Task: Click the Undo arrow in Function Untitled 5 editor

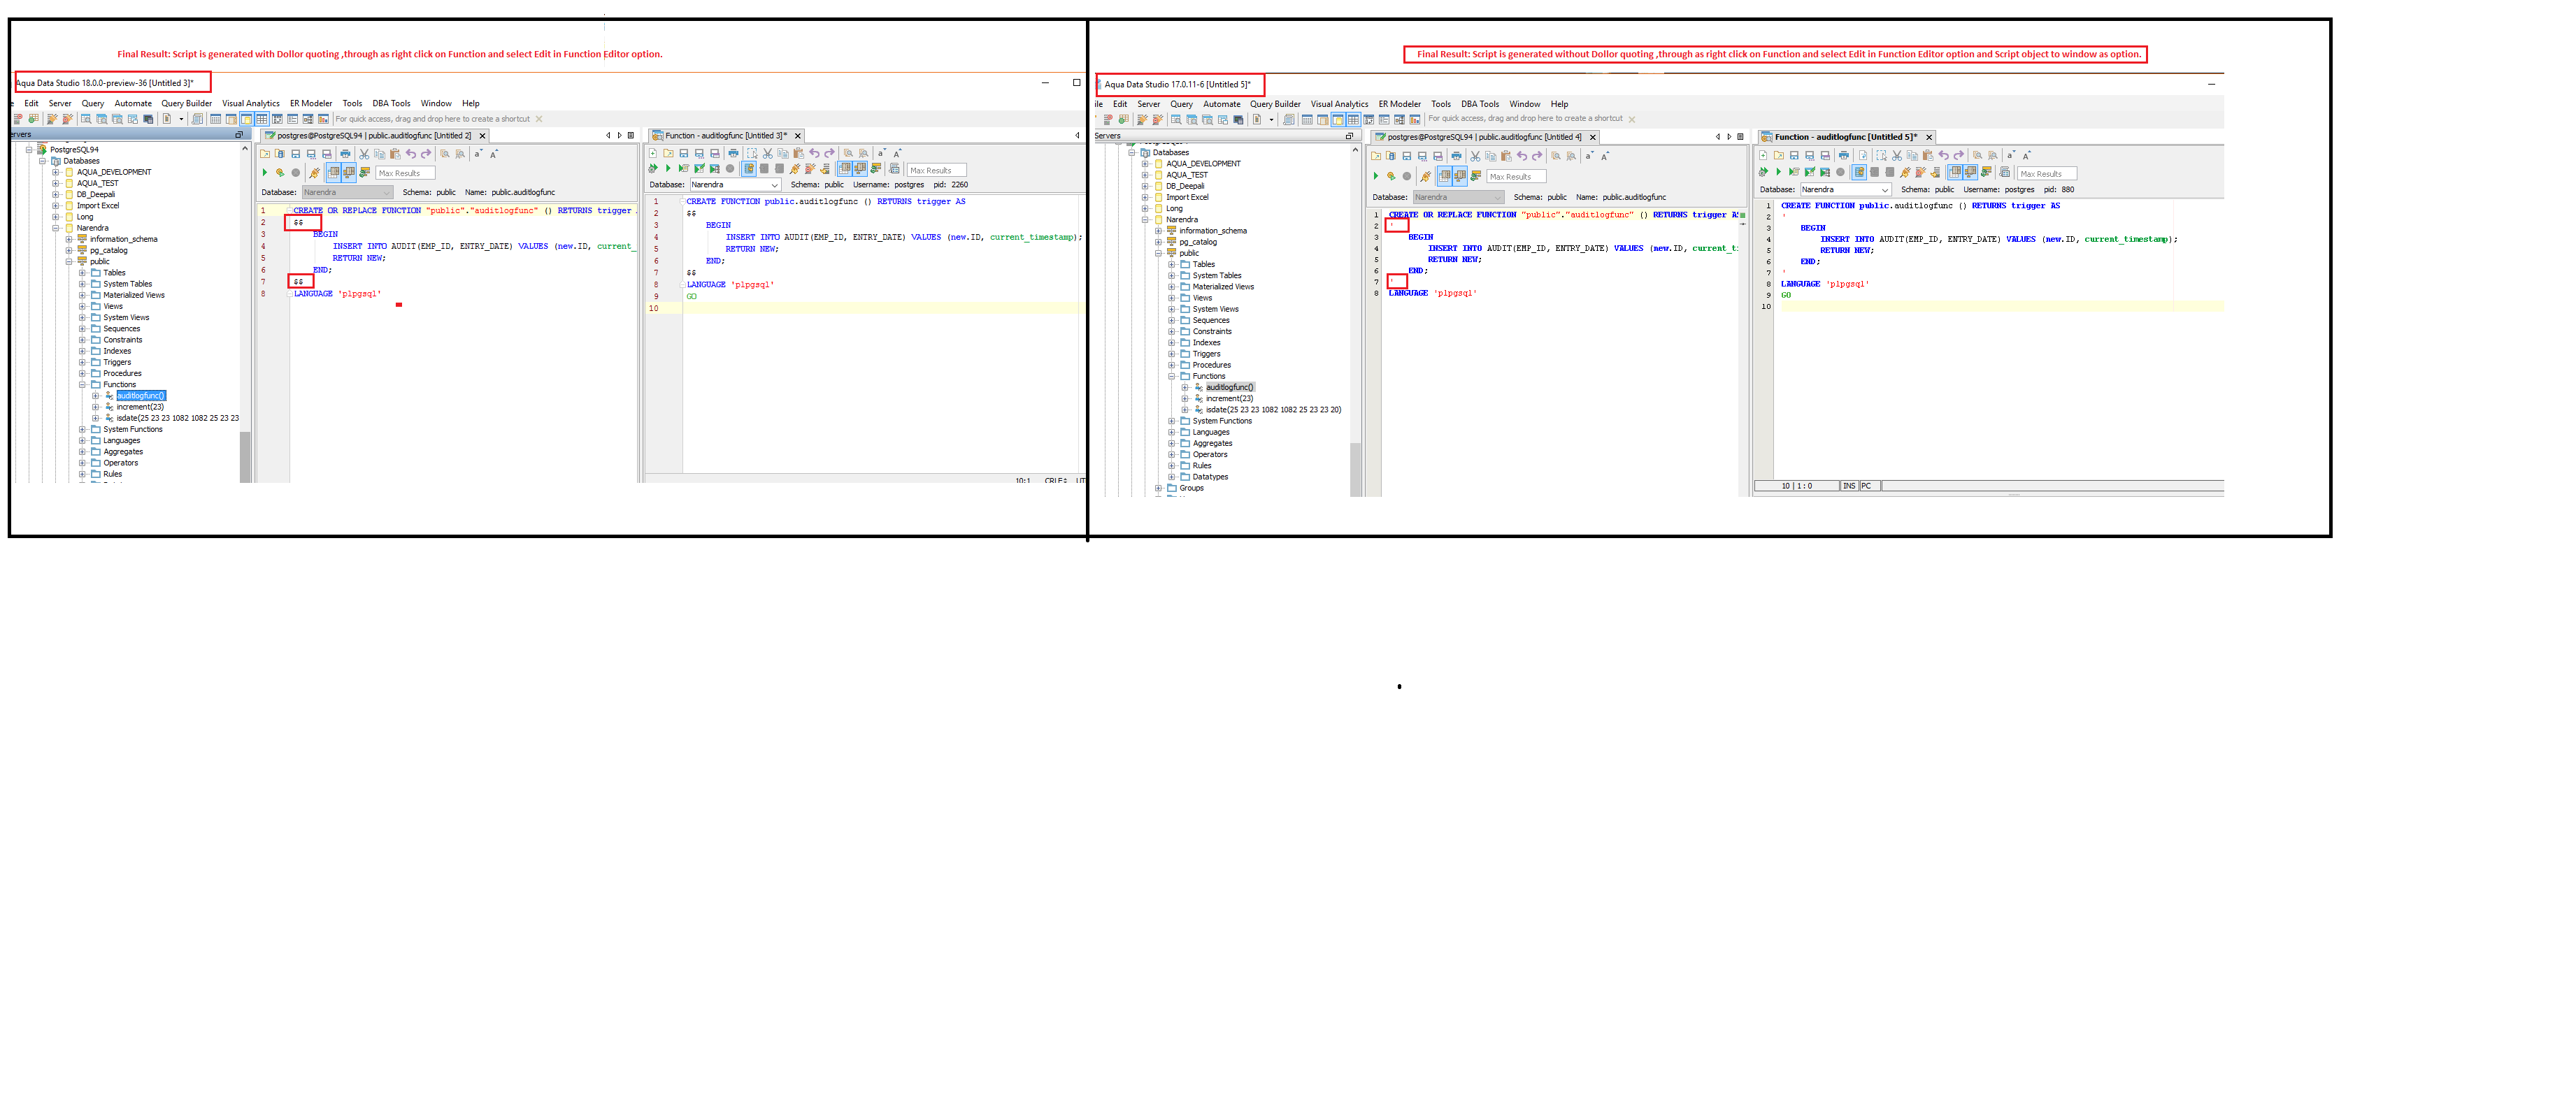Action: 1943,156
